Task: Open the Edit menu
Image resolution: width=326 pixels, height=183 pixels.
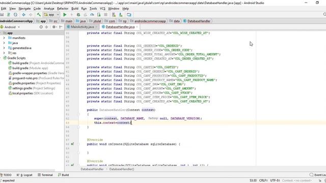Action: [x=4, y=9]
